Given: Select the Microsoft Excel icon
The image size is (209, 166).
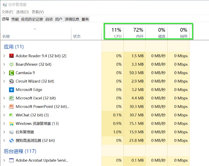Looking at the screenshot, I should (11, 98).
